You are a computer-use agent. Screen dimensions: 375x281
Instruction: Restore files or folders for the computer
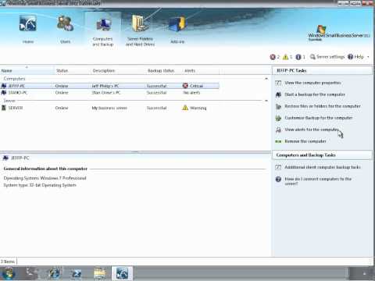[x=323, y=106]
